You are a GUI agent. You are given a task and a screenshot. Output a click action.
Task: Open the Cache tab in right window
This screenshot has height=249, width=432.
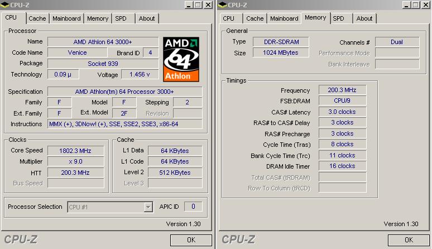tap(255, 18)
